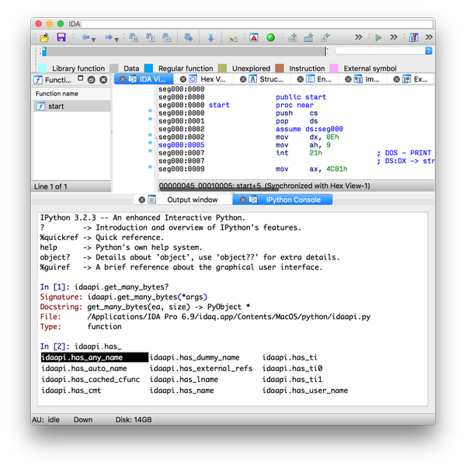Expand the overflow chevron after play button

(x=394, y=37)
